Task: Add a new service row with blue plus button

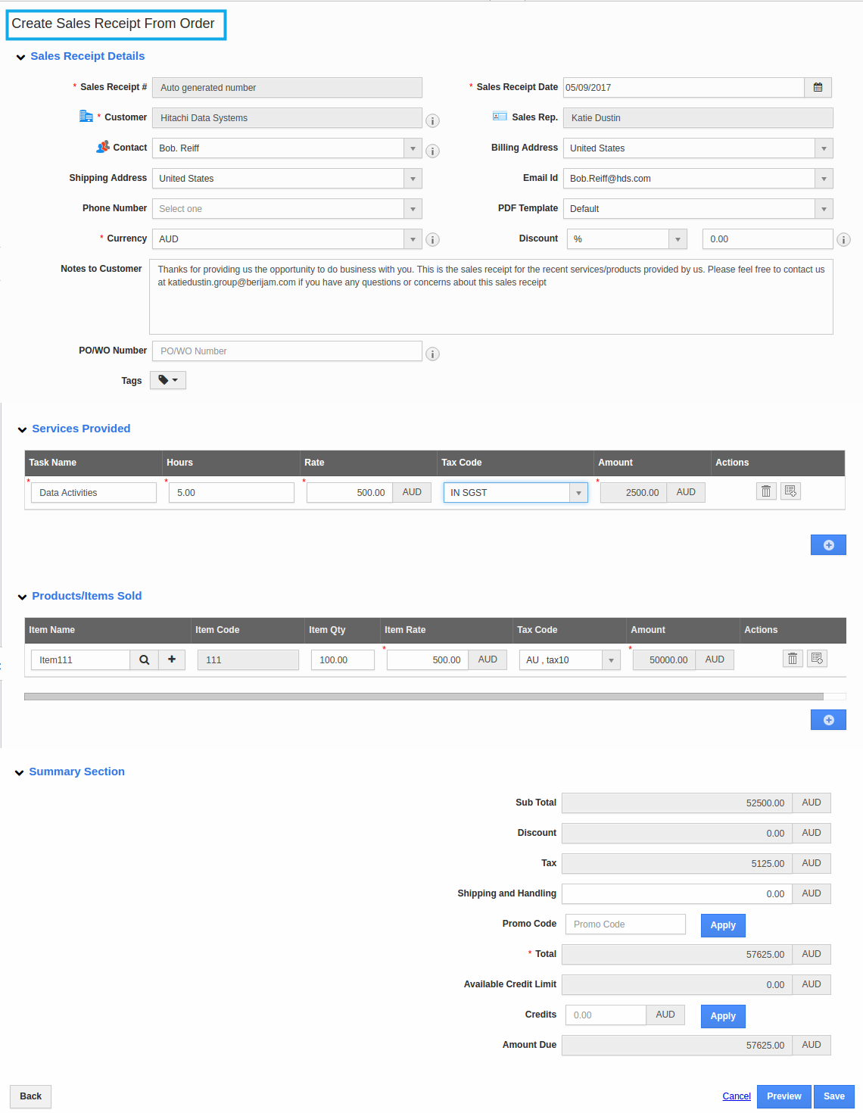Action: [827, 544]
